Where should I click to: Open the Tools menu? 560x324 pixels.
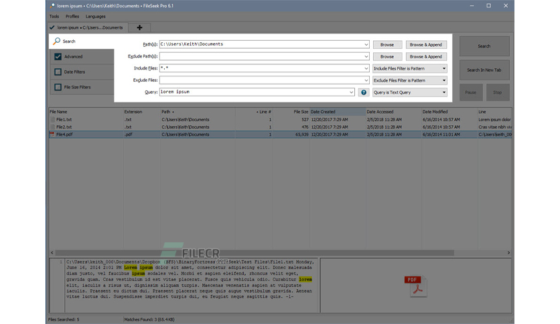click(54, 17)
